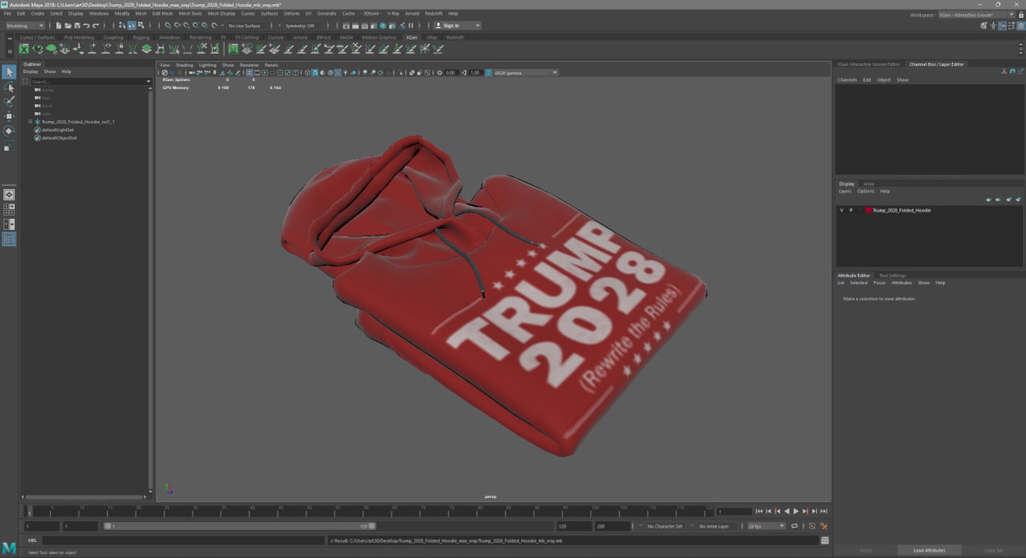The image size is (1026, 558).
Task: Open the Sign In dropdown
Action: click(457, 26)
